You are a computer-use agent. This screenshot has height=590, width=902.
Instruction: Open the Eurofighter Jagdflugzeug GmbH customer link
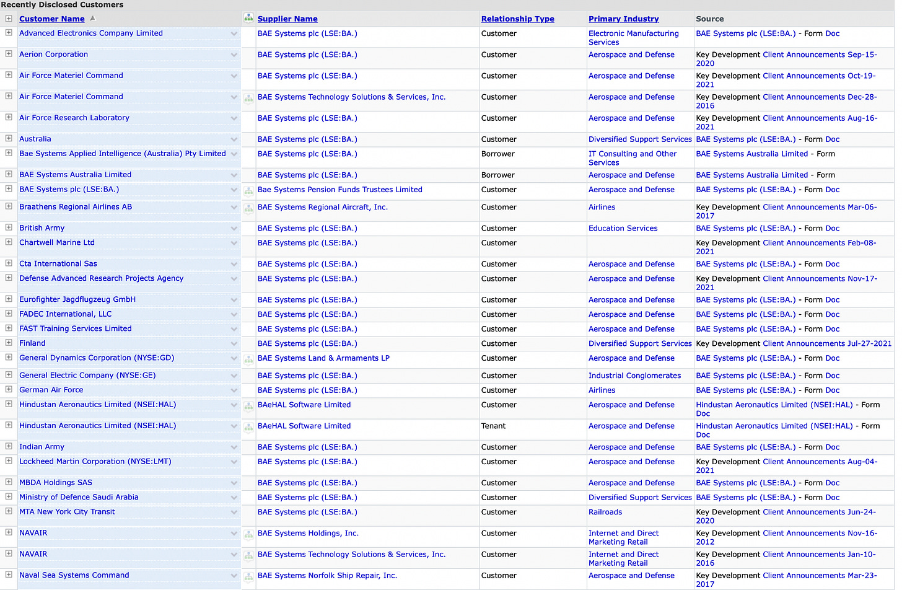tap(77, 299)
